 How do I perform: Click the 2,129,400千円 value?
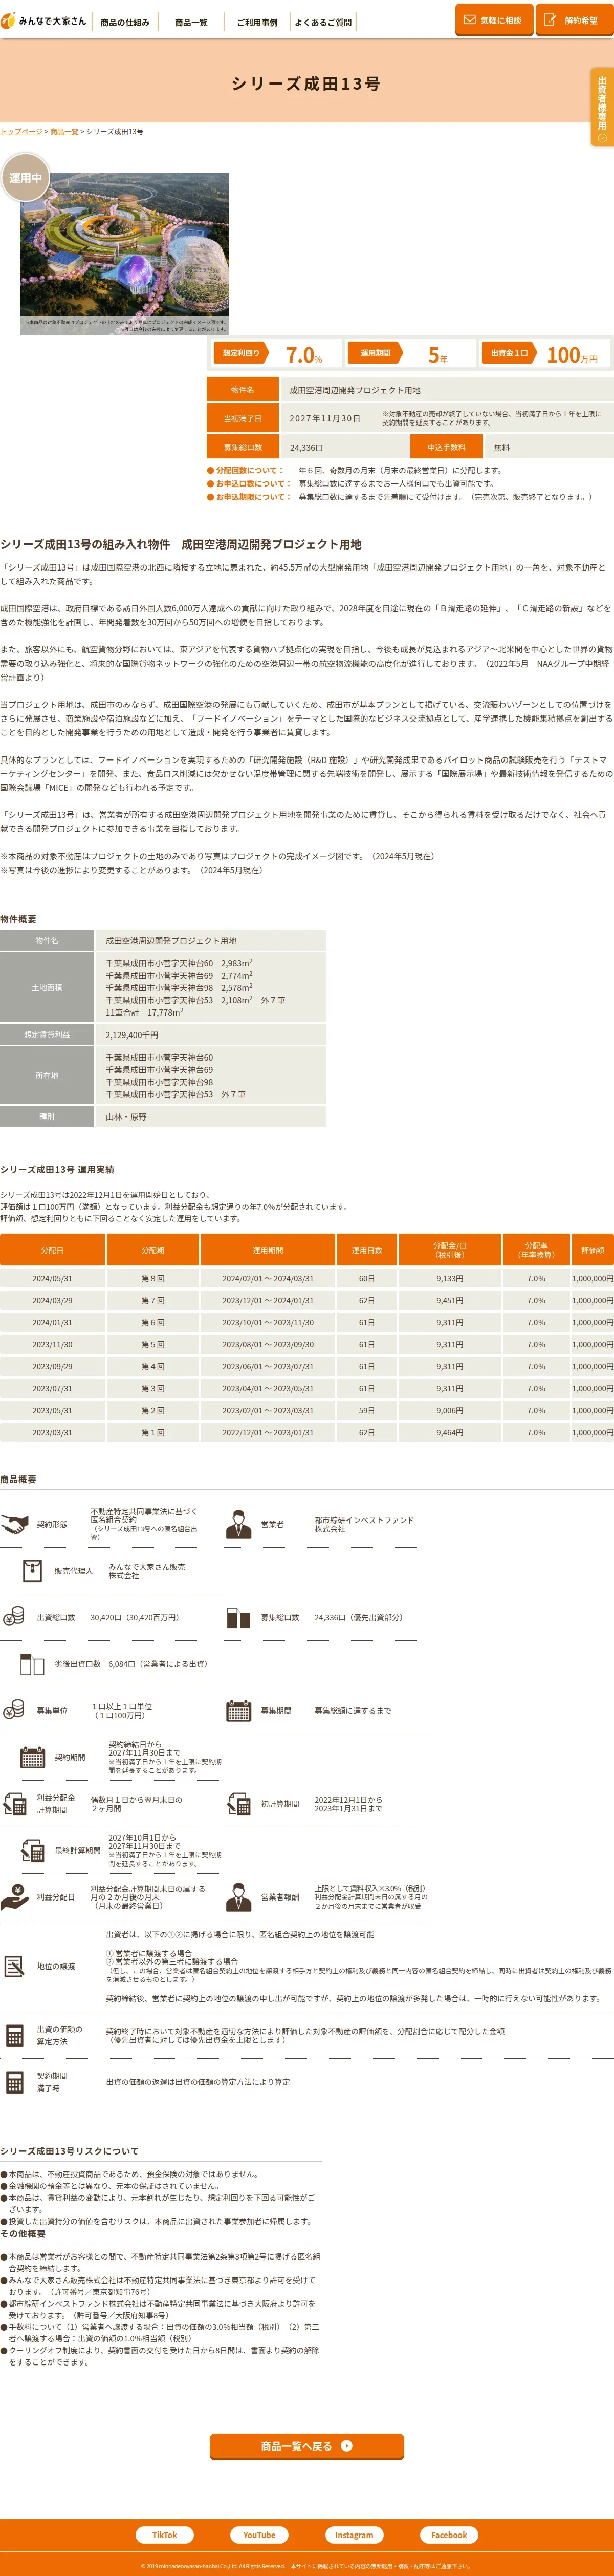132,1035
